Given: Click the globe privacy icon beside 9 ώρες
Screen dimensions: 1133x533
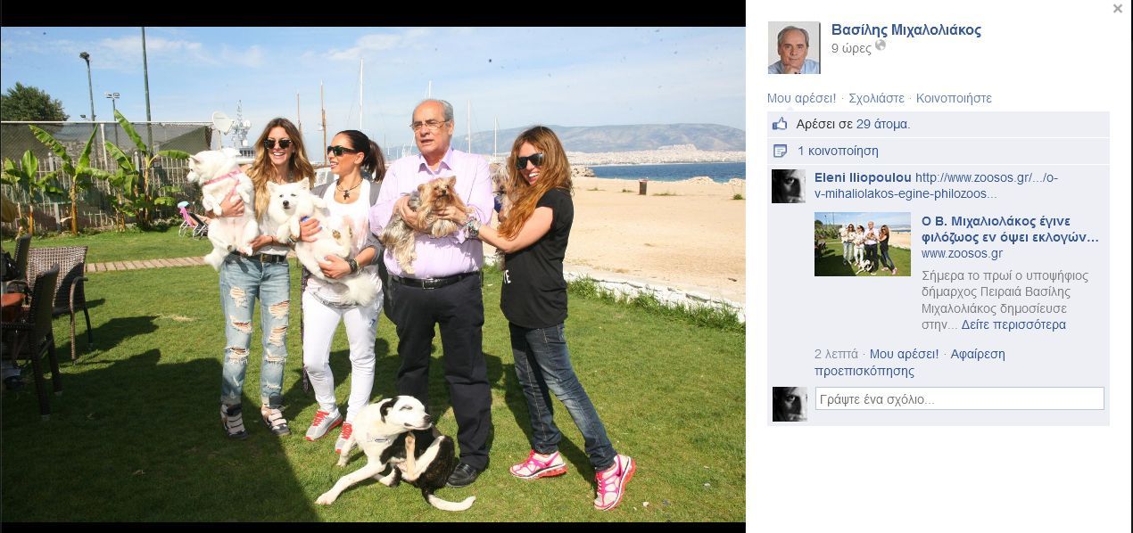Looking at the screenshot, I should click(881, 45).
